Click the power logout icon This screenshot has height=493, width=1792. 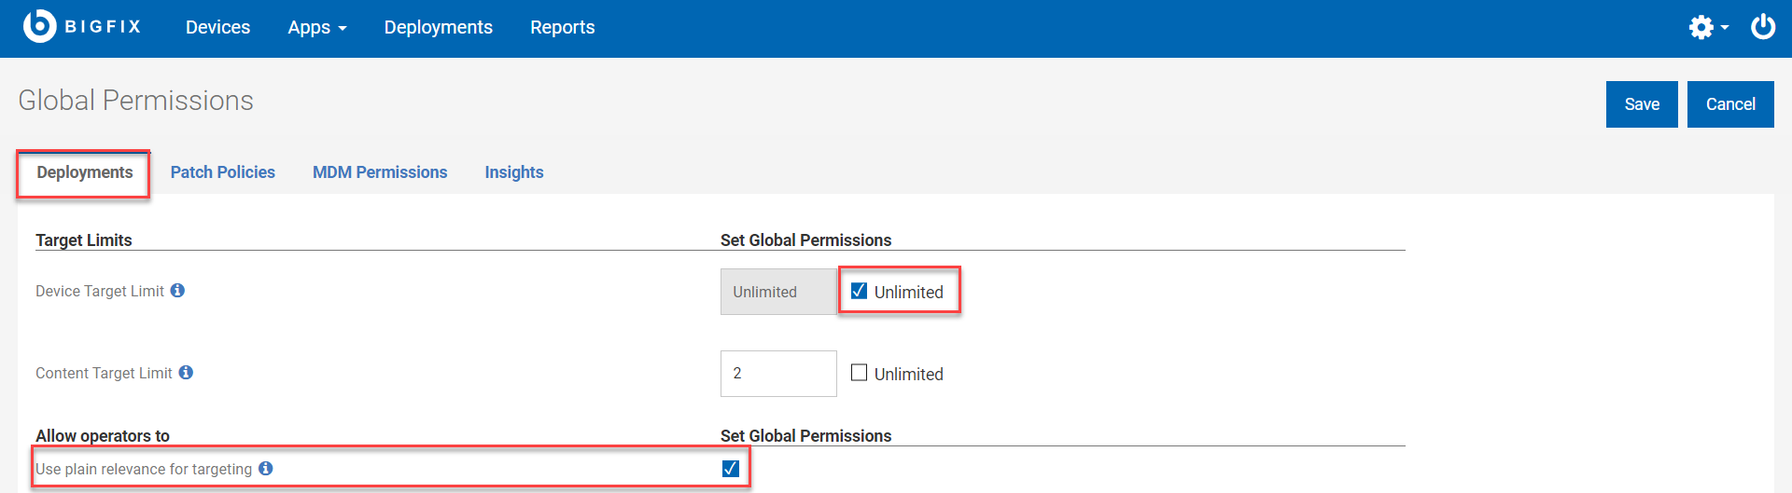click(1762, 27)
